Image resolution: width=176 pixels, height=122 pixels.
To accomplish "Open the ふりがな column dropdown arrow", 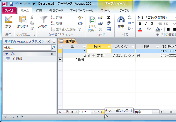I will click(x=133, y=47).
